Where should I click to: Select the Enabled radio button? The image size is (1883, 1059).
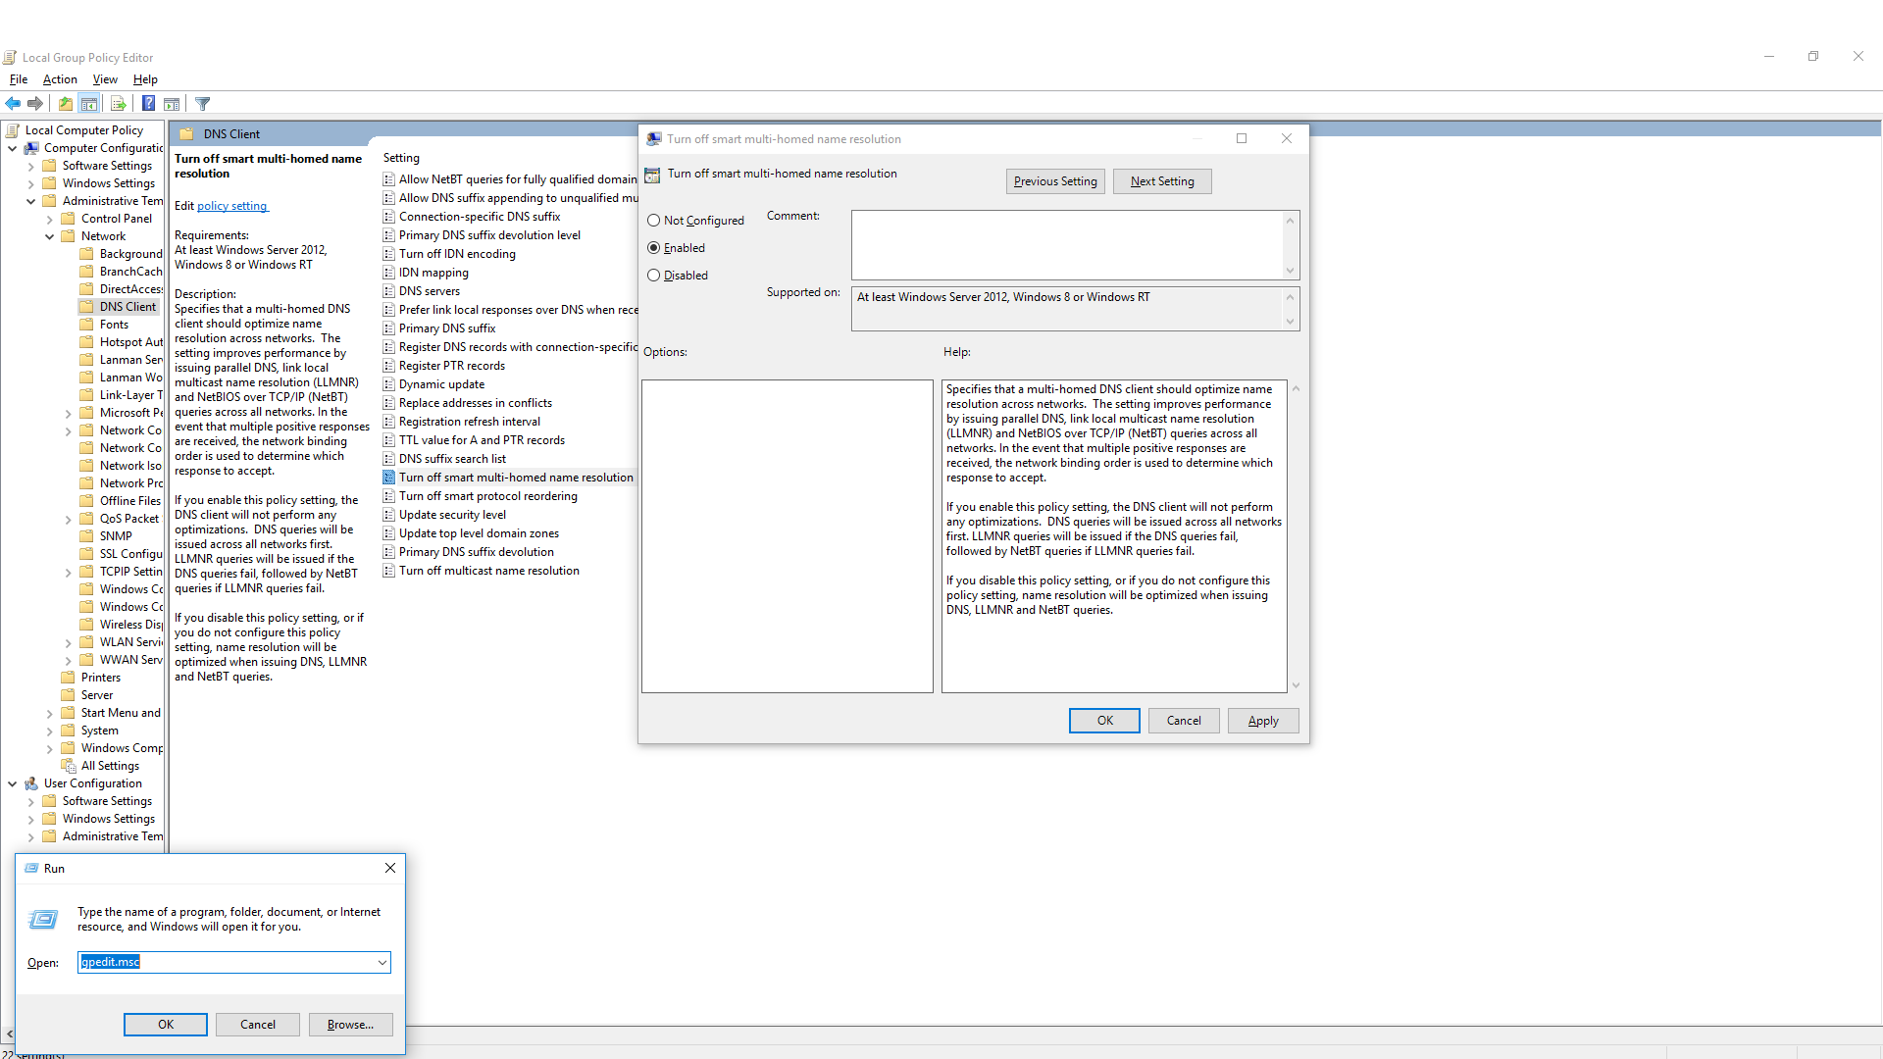[653, 247]
